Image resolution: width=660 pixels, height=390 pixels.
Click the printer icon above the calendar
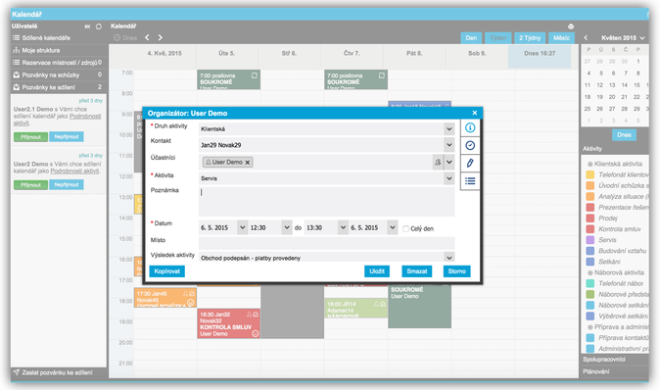tap(571, 26)
